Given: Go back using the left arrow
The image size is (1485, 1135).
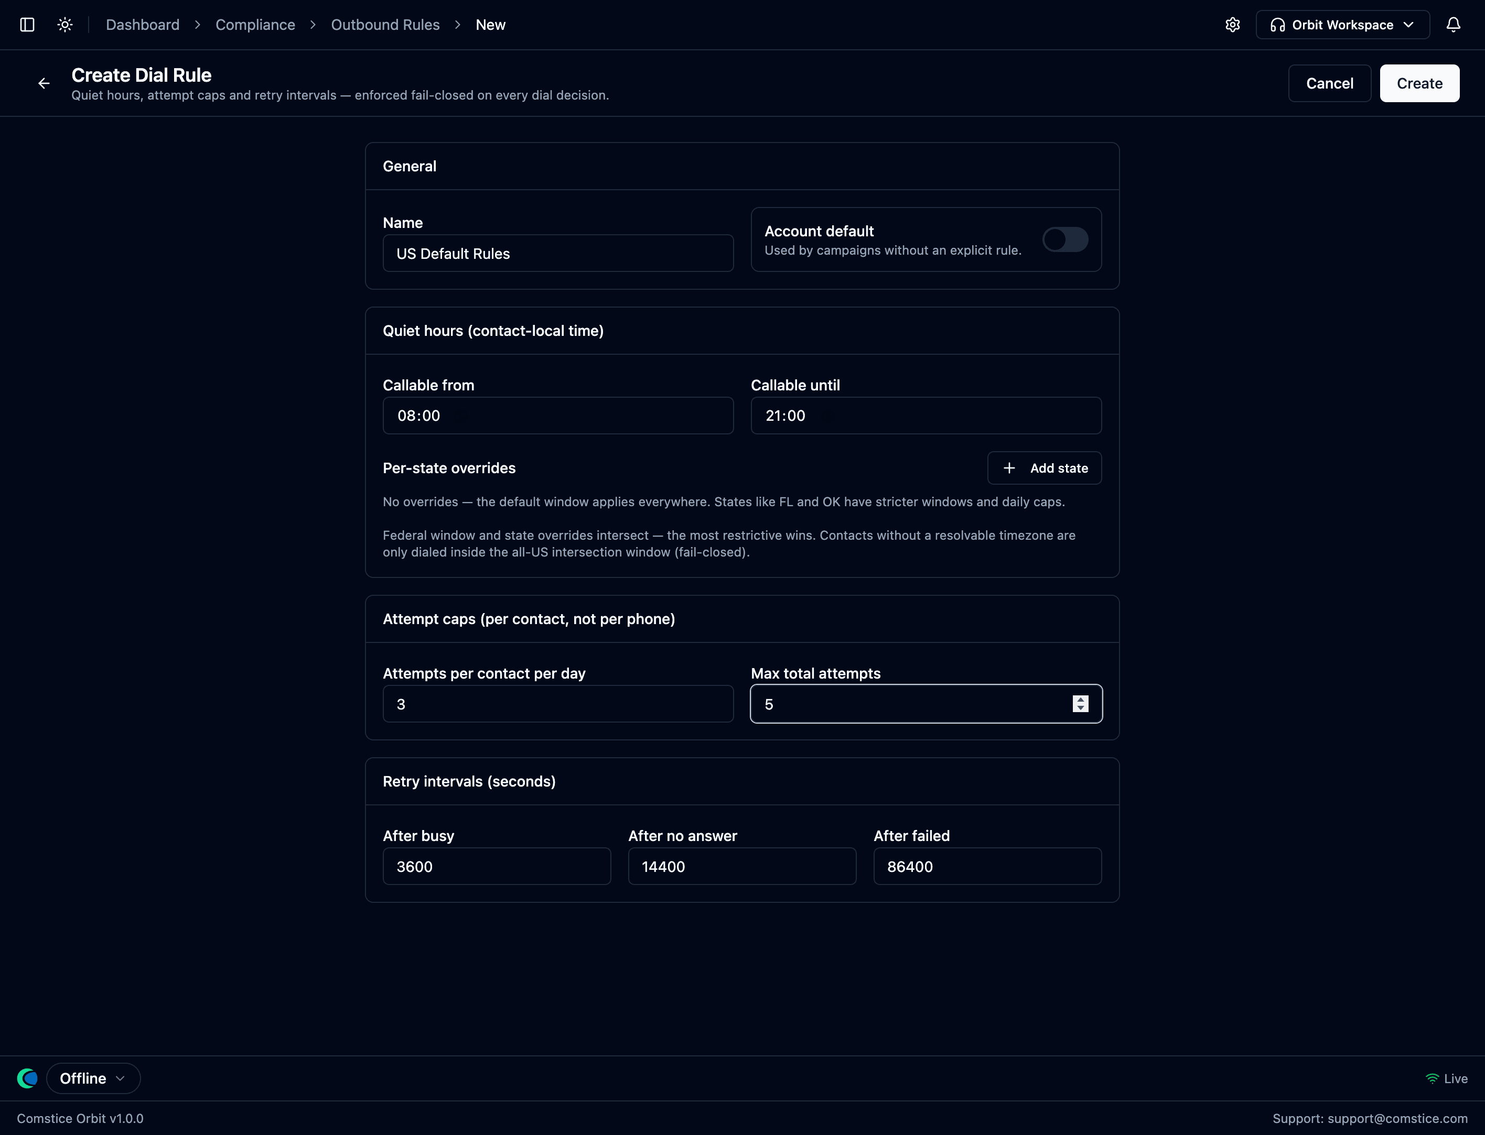Looking at the screenshot, I should [44, 83].
